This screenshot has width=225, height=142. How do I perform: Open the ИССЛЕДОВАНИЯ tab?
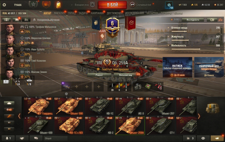(x=134, y=13)
